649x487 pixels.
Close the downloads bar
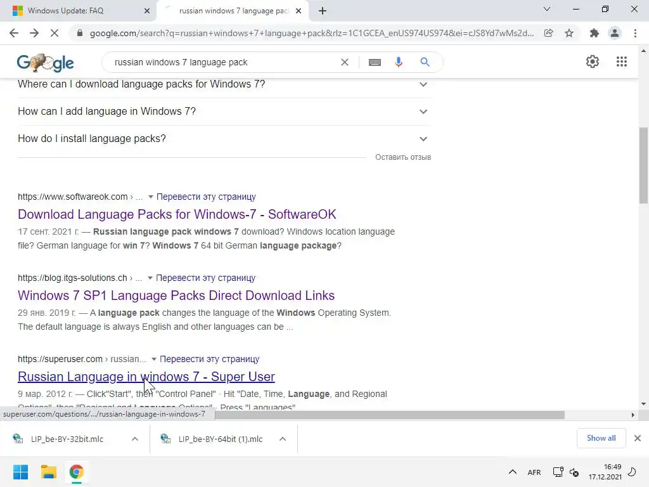coord(638,438)
